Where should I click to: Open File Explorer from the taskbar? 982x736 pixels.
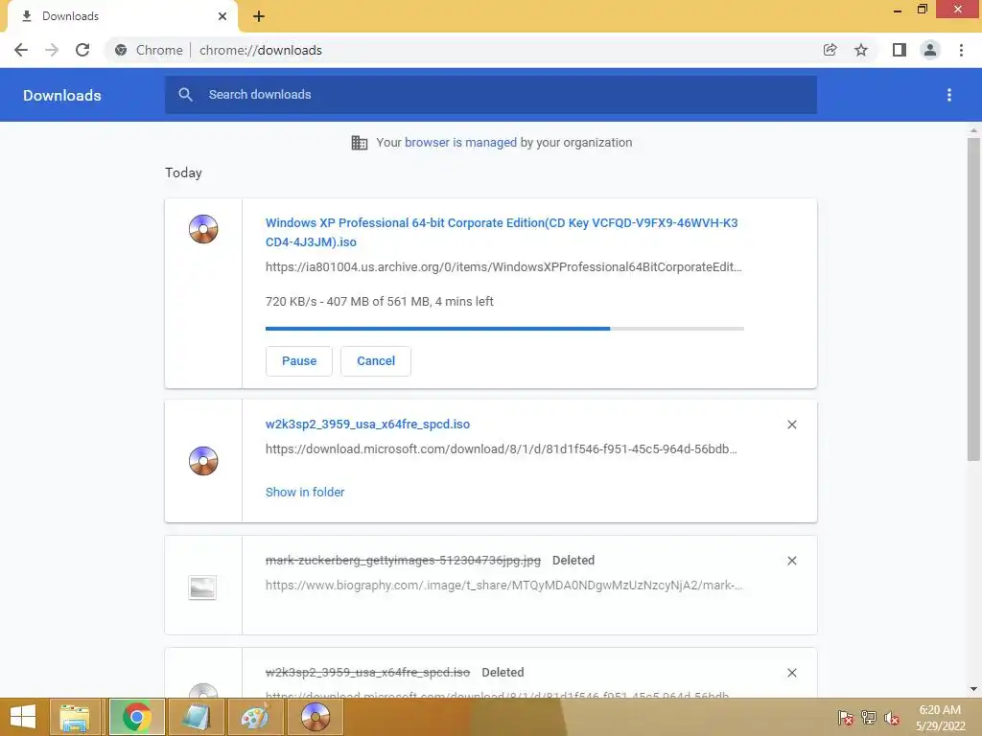coord(75,717)
